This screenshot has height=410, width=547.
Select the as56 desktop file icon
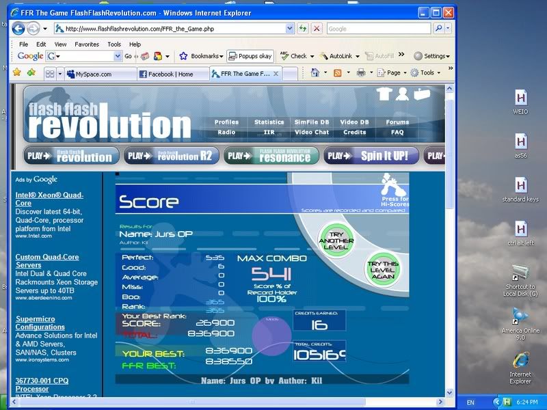pyautogui.click(x=520, y=146)
